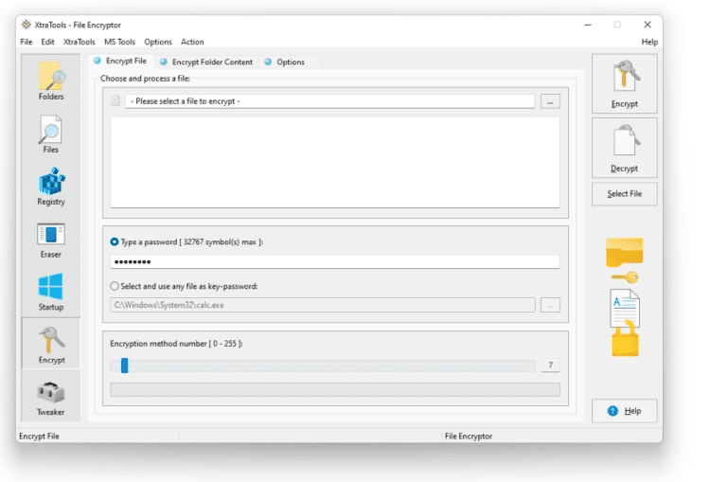Viewport: 710px width, 482px height.
Task: Open the Action menu
Action: pos(192,42)
